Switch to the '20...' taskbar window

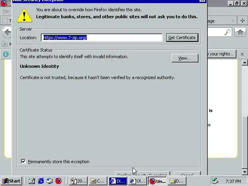(x=78, y=181)
